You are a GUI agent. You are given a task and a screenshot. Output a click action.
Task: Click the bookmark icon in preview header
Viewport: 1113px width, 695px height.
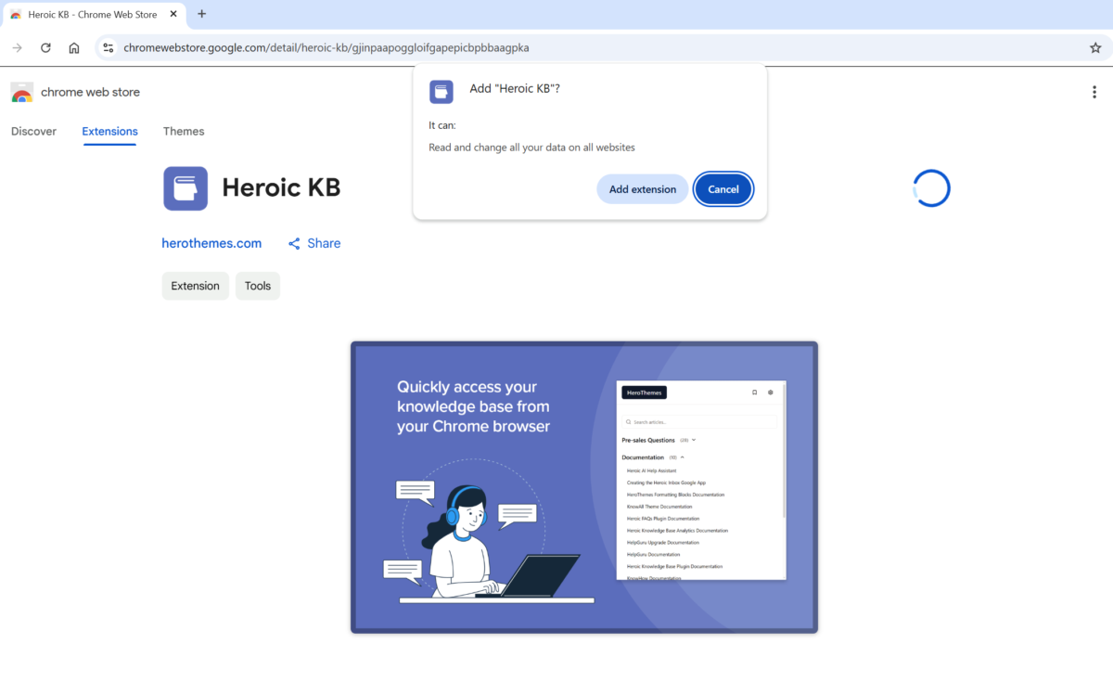tap(754, 393)
